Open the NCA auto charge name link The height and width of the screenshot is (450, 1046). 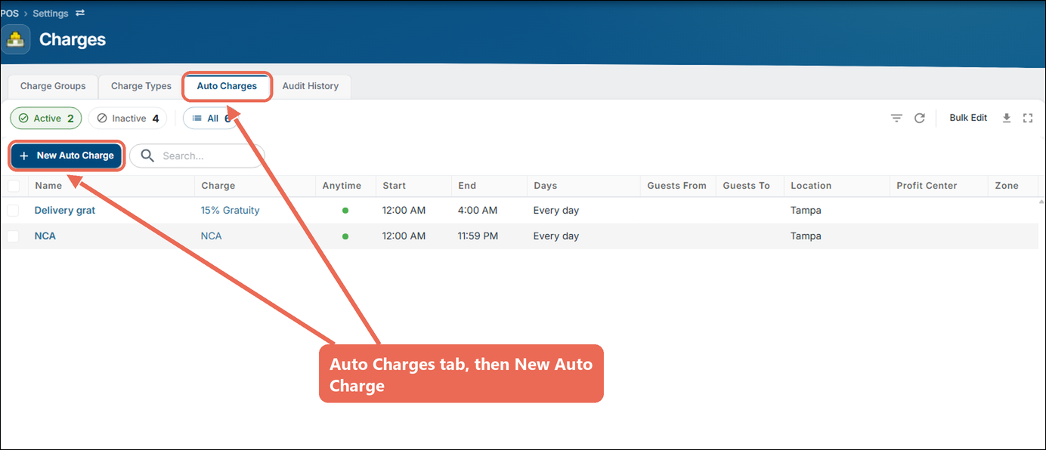click(45, 236)
